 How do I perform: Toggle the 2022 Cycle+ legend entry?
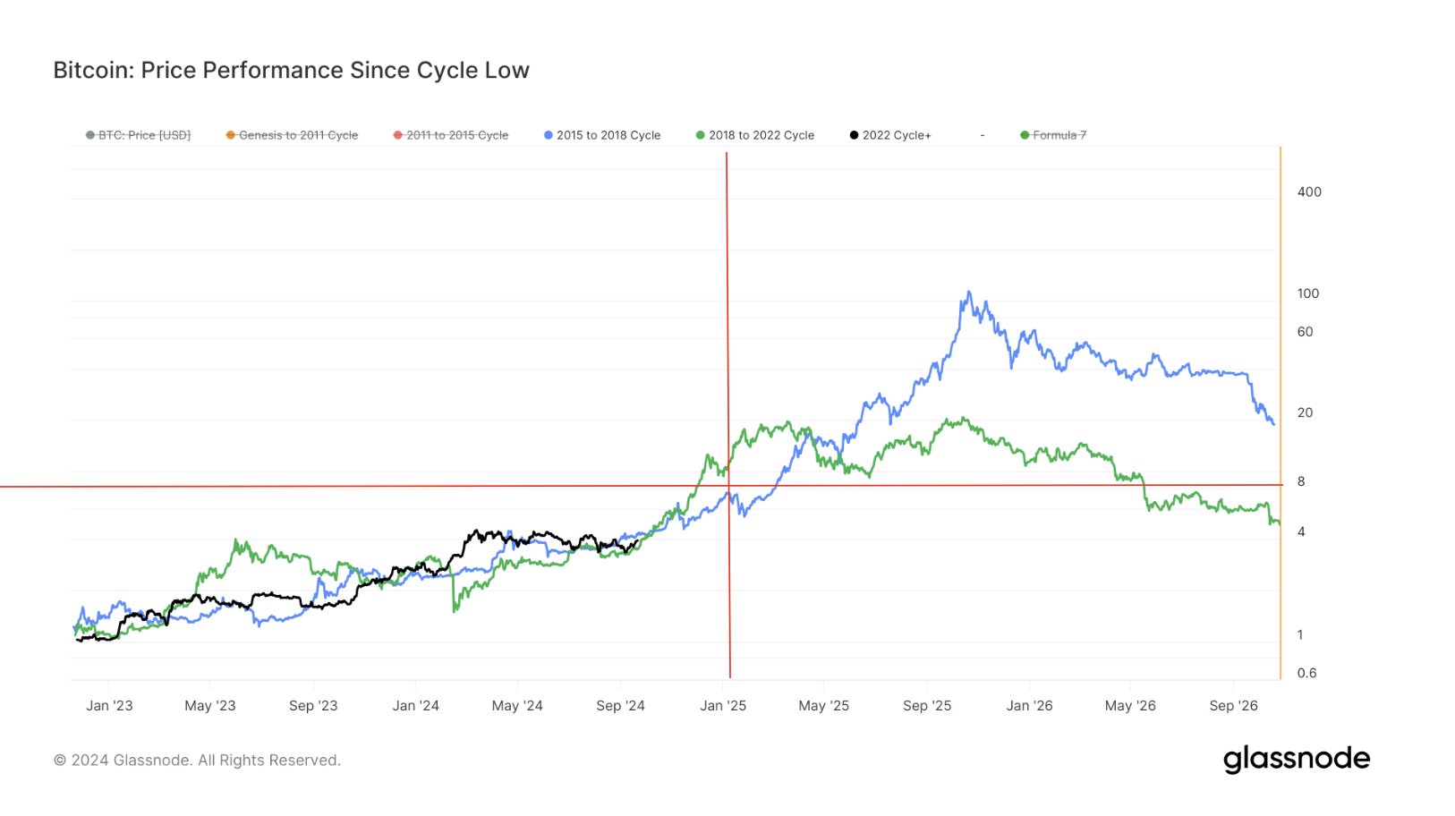(890, 135)
